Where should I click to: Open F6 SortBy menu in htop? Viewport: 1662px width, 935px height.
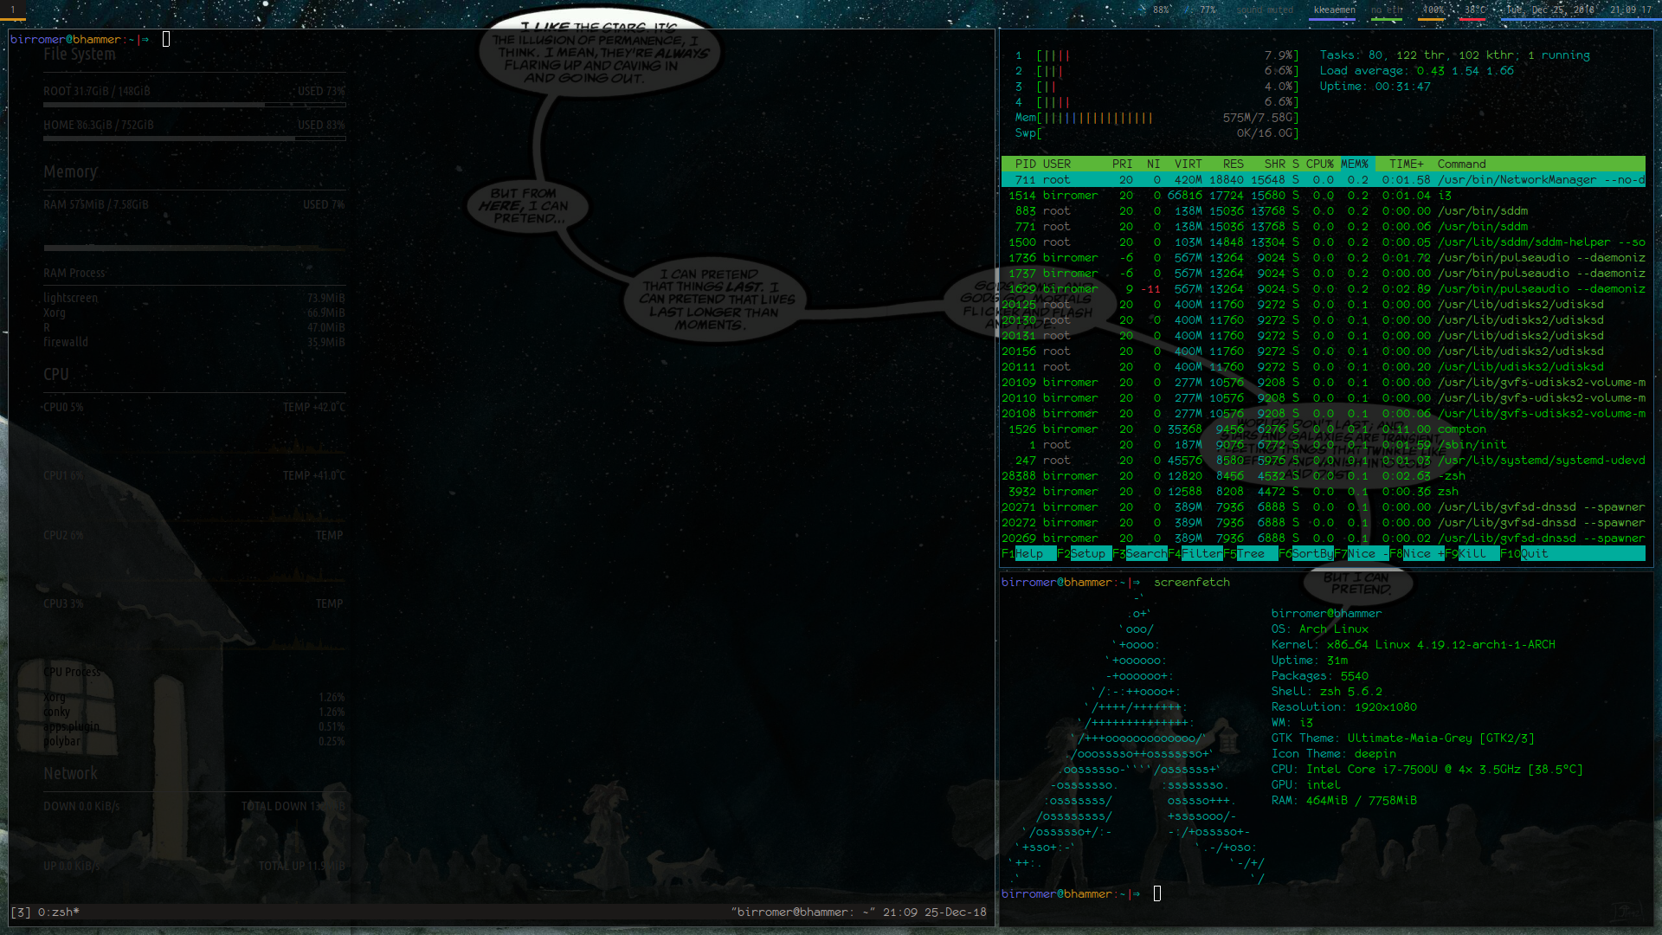pyautogui.click(x=1311, y=554)
